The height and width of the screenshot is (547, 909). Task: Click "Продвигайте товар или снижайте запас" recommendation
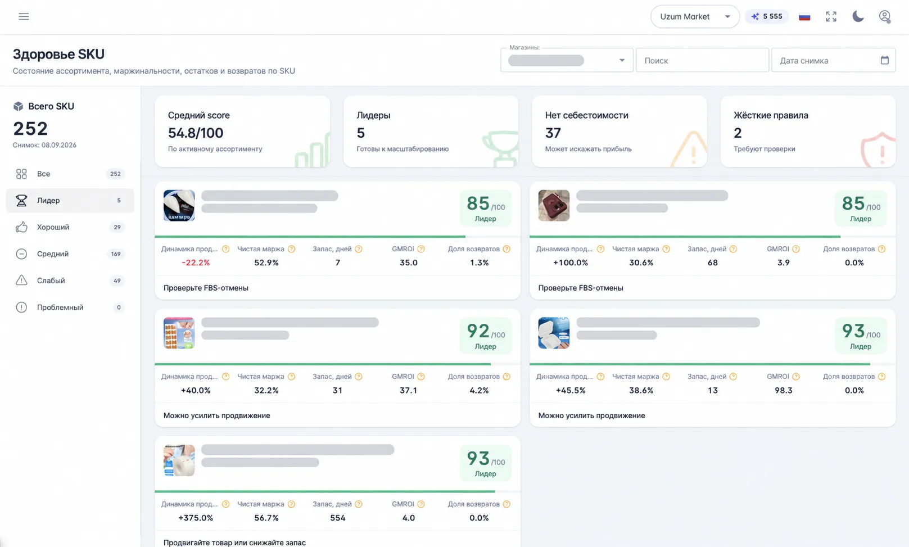234,543
